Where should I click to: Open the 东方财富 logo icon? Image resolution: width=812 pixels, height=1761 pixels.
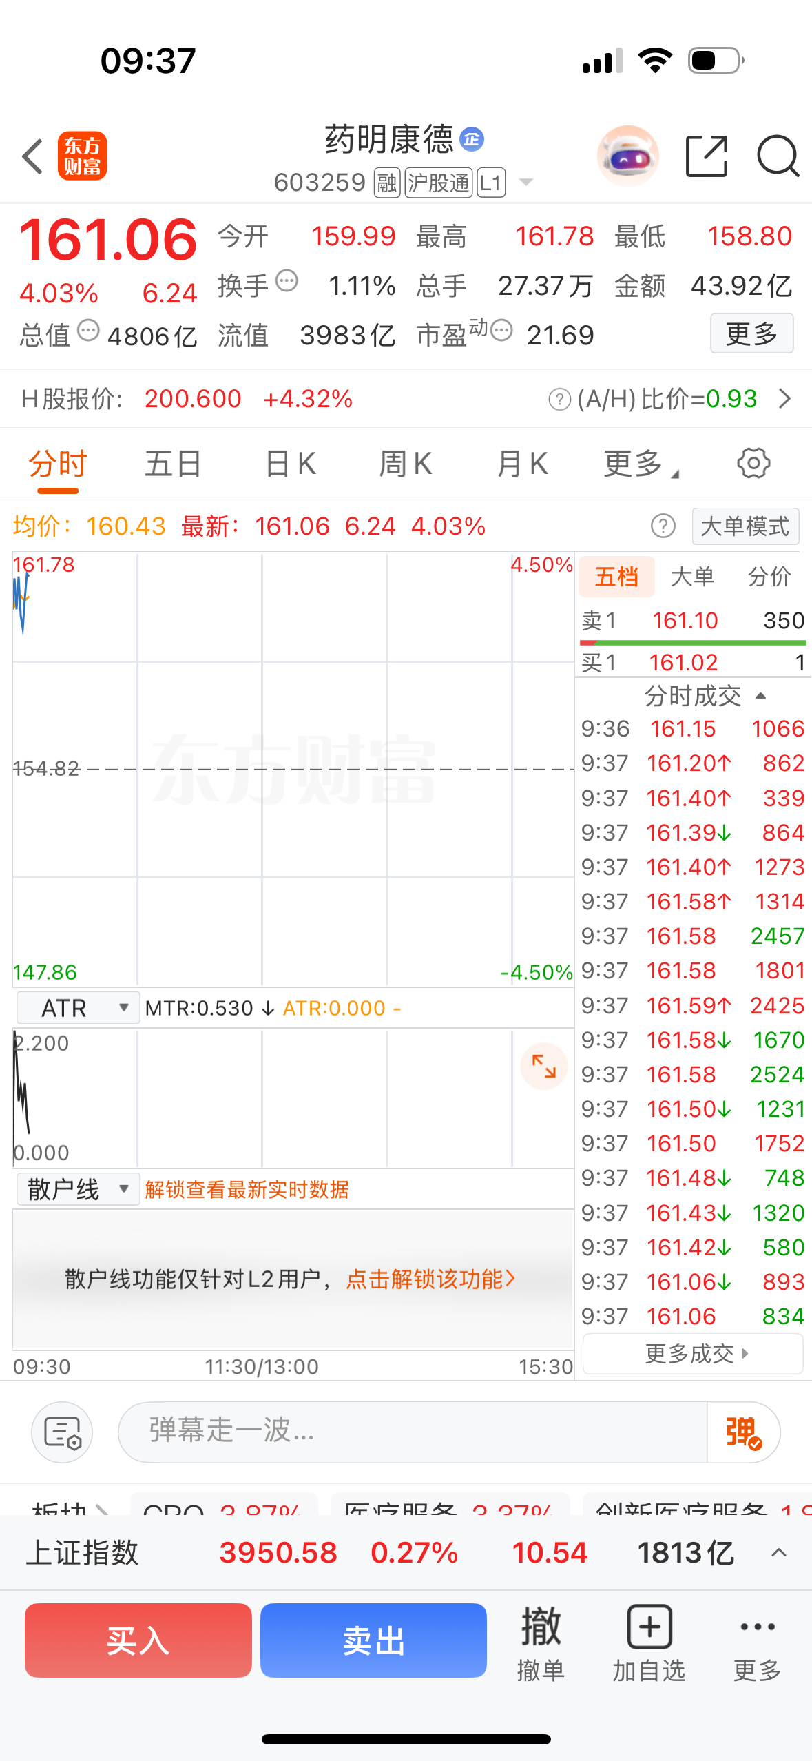point(82,156)
